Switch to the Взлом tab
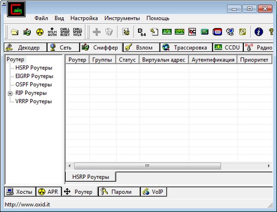This screenshot has width=277, height=212. [141, 48]
